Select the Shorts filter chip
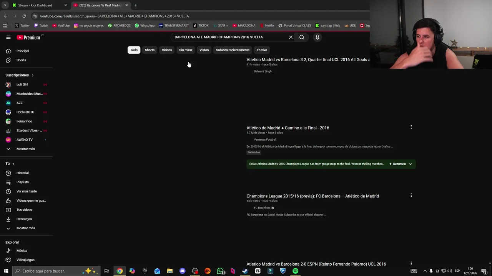The image size is (492, 276). coord(150,50)
